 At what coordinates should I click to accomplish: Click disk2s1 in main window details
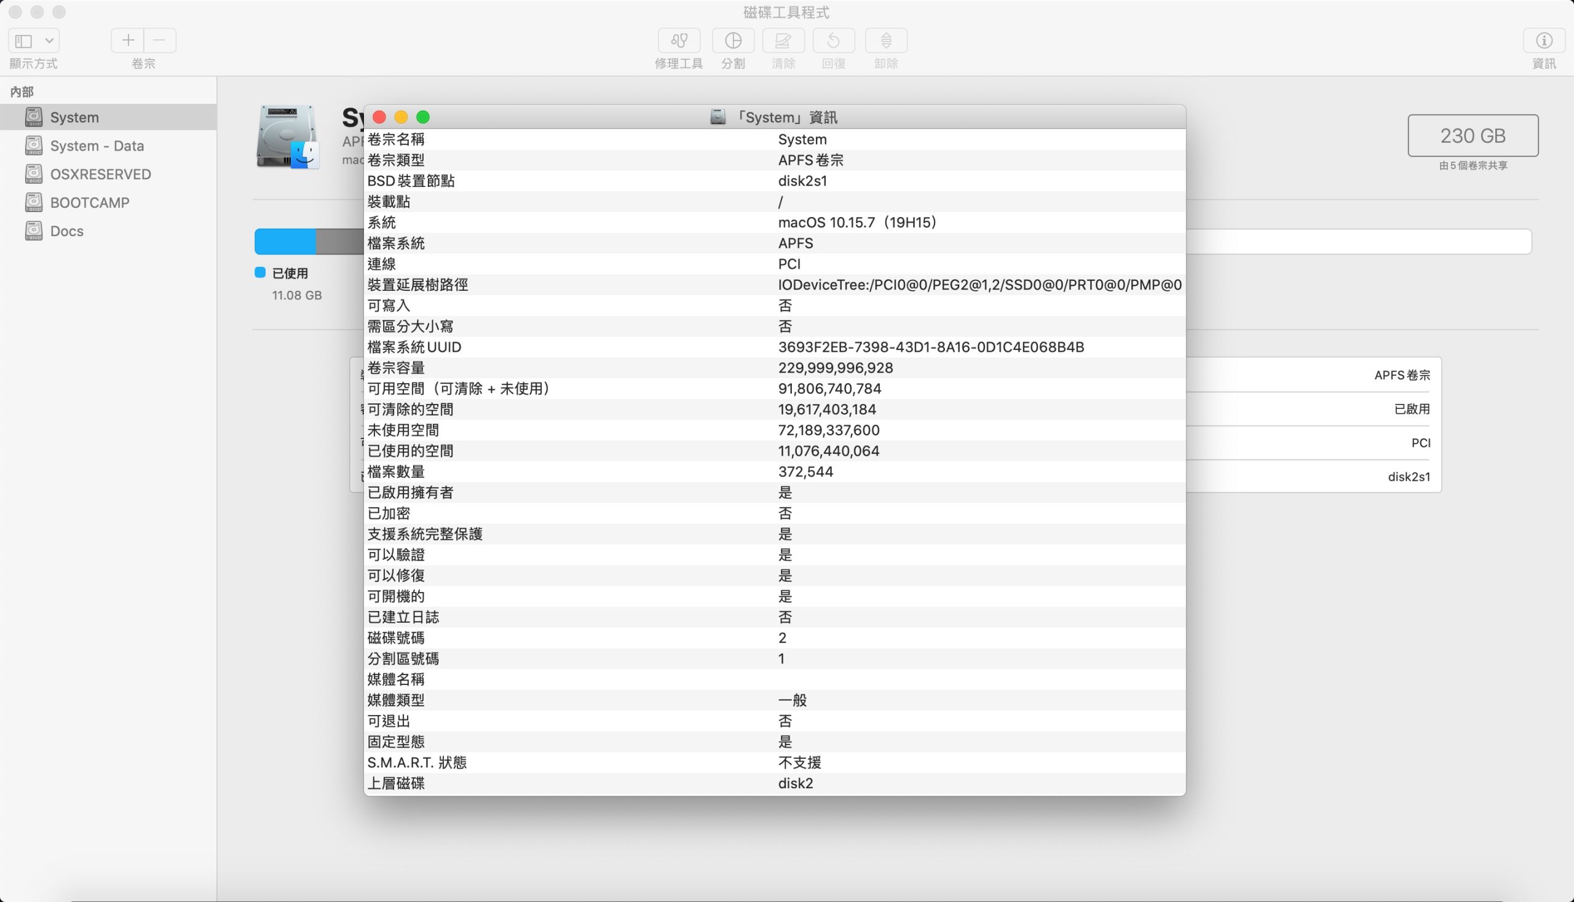1409,477
